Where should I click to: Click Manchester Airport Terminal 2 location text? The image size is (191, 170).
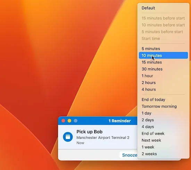pos(103,138)
